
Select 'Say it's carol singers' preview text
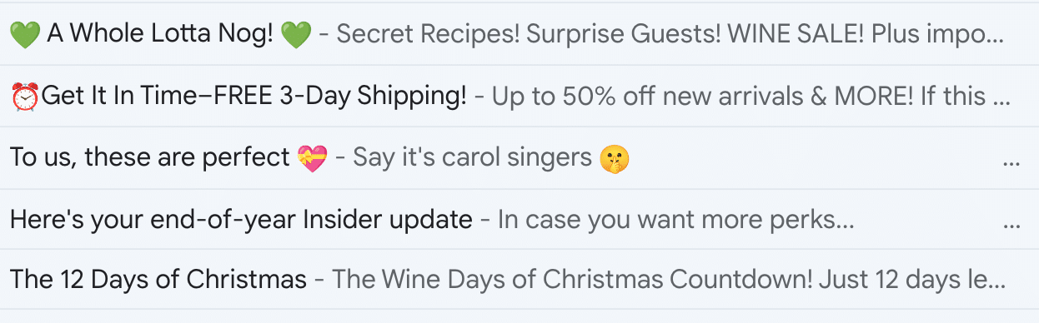472,157
